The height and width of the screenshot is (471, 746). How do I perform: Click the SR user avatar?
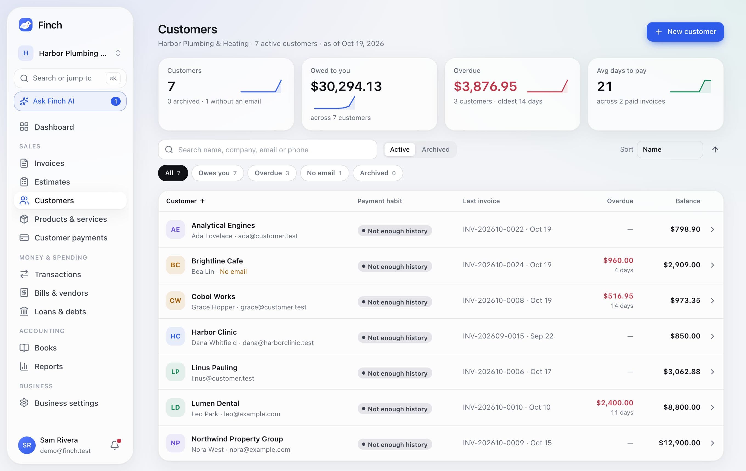coord(27,445)
